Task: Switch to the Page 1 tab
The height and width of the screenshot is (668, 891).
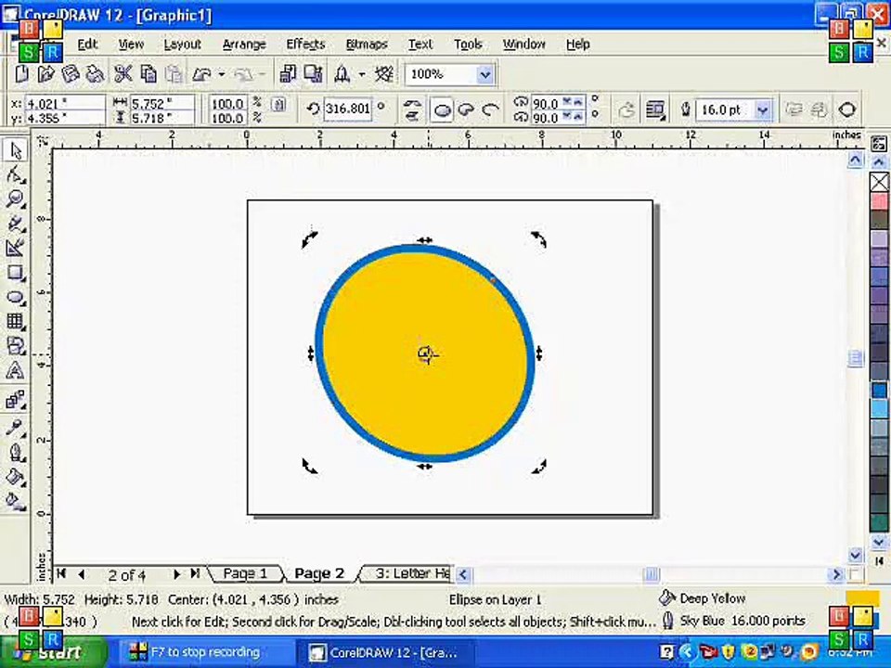Action: tap(245, 573)
